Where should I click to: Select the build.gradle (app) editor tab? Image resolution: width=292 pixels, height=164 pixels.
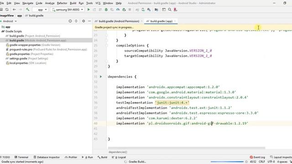coord(161,21)
